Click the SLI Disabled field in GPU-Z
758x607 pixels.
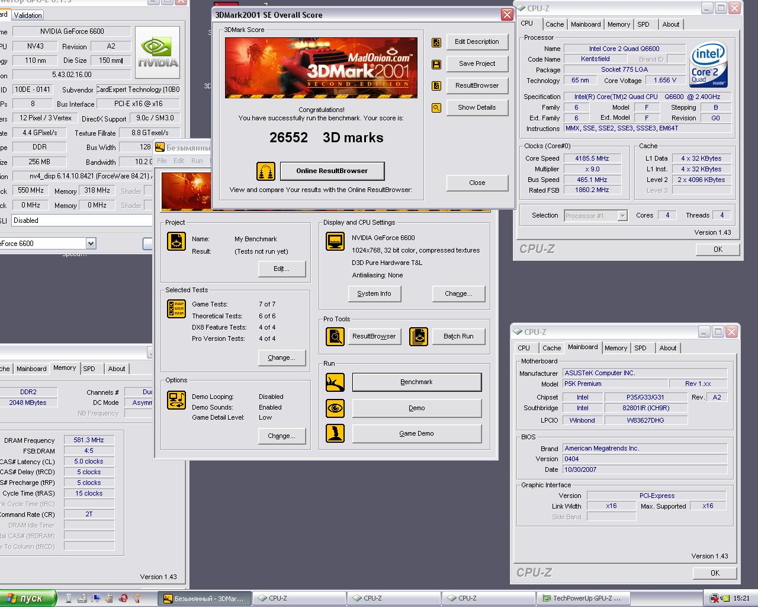(x=82, y=221)
